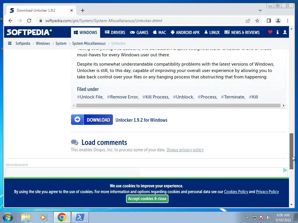Reload the Softpedia page

pyautogui.click(x=29, y=21)
